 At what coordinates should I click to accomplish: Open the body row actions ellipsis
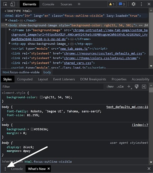(x=3, y=25)
